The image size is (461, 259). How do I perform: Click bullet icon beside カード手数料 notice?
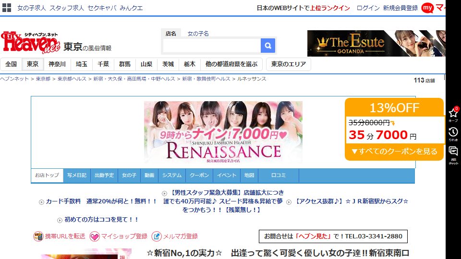(41, 202)
